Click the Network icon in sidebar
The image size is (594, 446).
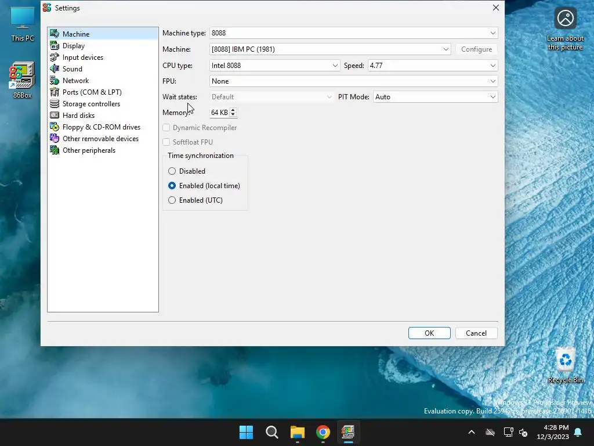55,80
